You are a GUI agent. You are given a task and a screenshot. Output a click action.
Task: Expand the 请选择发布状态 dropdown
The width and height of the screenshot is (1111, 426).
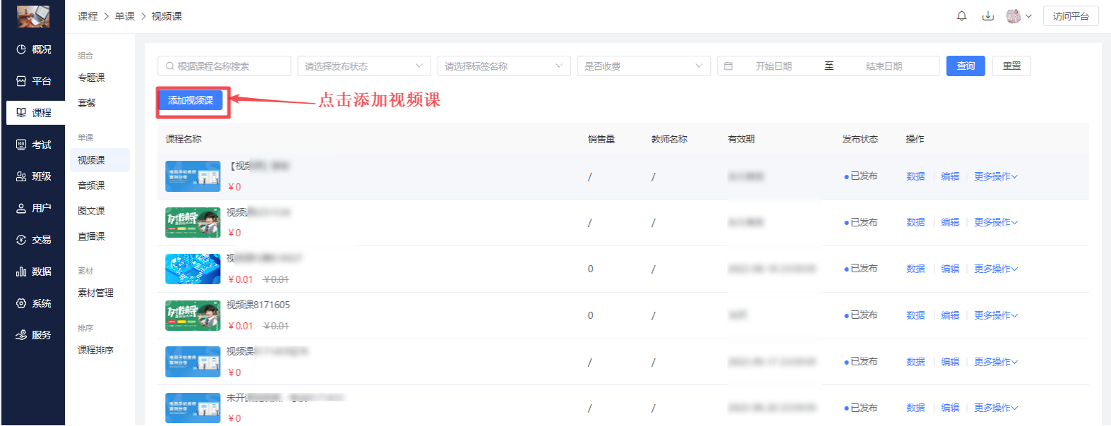(x=364, y=66)
